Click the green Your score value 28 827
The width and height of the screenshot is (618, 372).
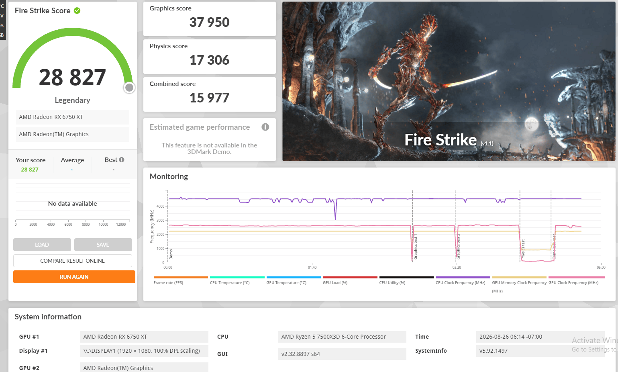click(x=30, y=170)
